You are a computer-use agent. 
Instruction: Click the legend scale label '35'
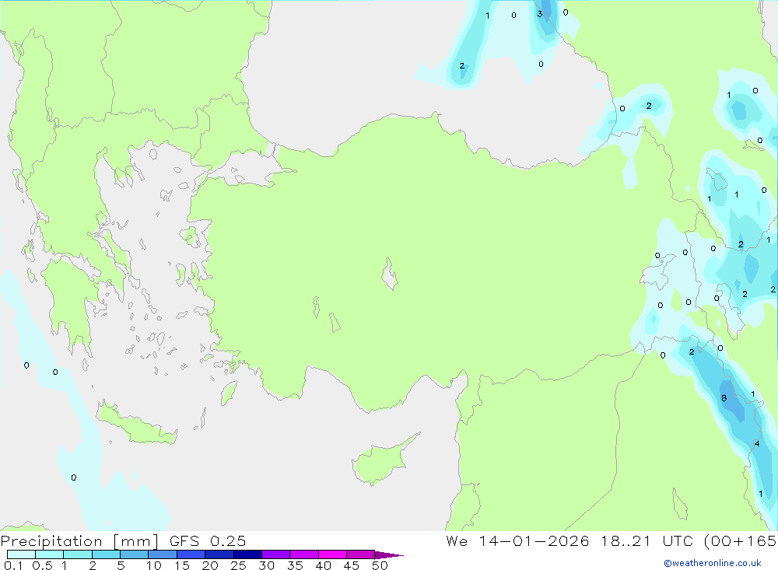click(295, 565)
